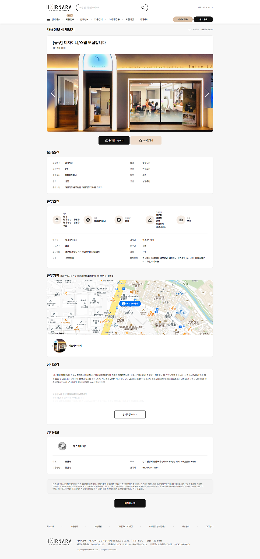Click the ID card icon for 직무
Image resolution: width=260 pixels, height=559 pixels.
click(x=181, y=220)
